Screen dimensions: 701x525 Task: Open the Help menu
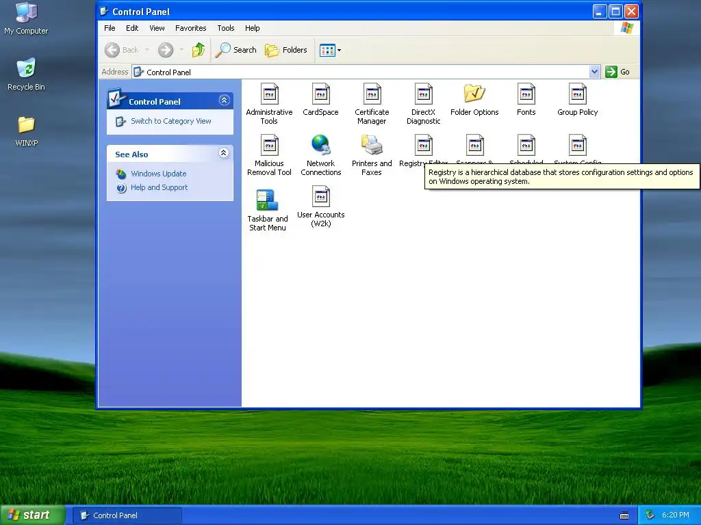click(x=252, y=28)
